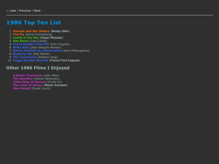Screen dimensions: 219x164
Task: Click Betty Blue film title
Action: (x=21, y=47)
